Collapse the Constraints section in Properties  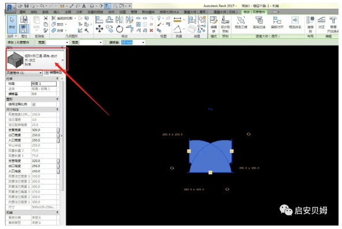pos(57,79)
